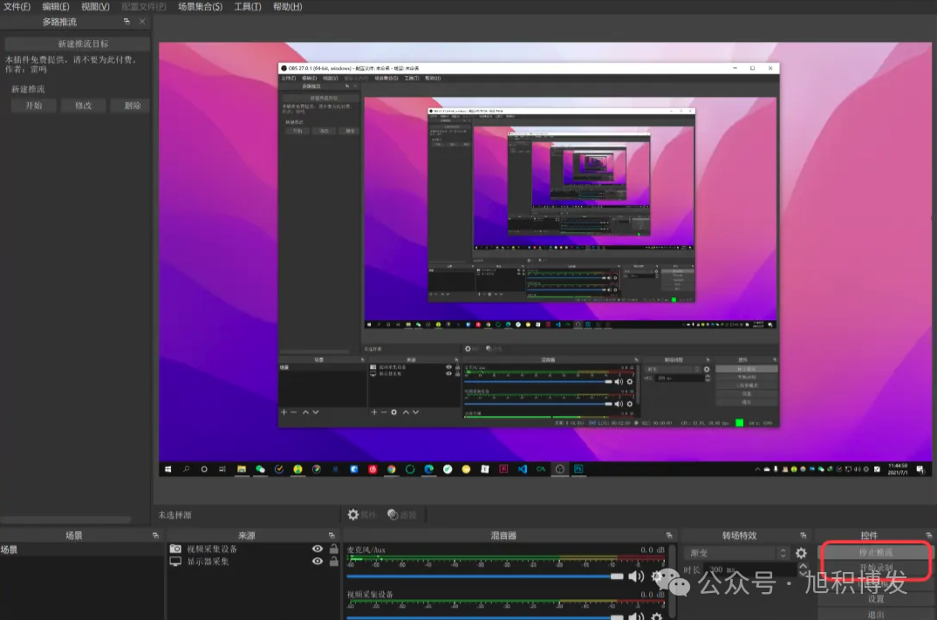Click Photoshop taskbar icon in captured preview

click(578, 469)
